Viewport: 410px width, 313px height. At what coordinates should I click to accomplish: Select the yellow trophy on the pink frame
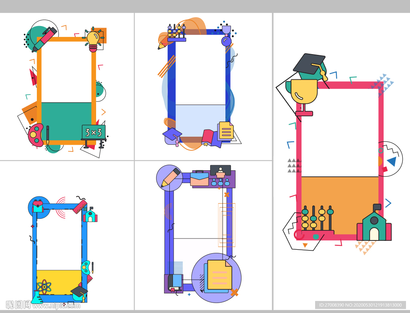(304, 92)
